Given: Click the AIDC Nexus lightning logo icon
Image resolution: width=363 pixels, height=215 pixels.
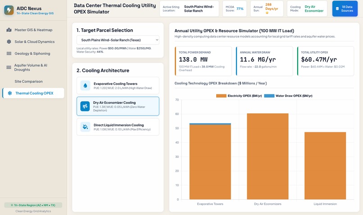Looking at the screenshot, I should (9, 10).
